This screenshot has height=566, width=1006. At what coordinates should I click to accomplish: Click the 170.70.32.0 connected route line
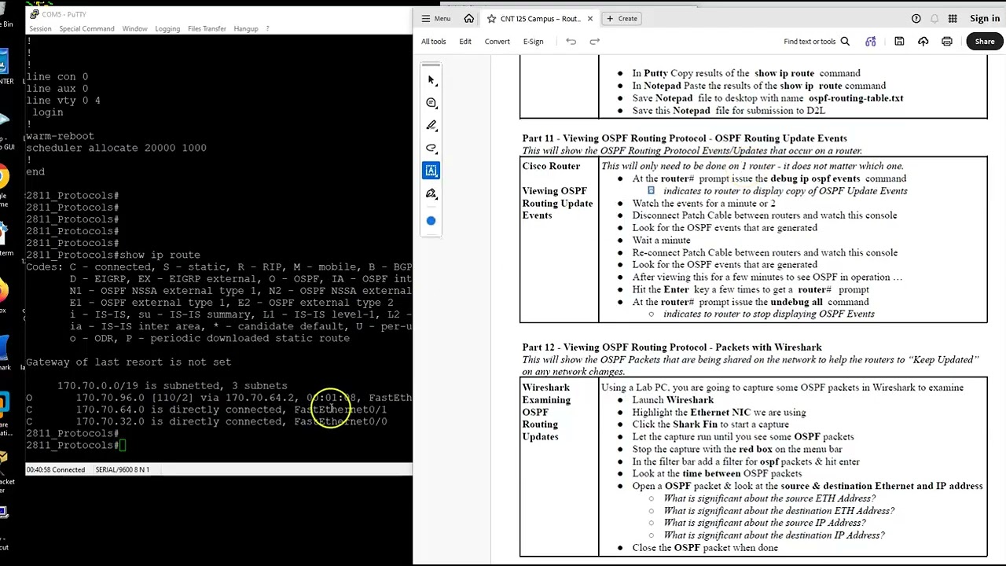(207, 421)
